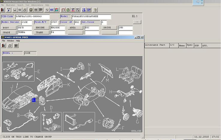Click the Prod.M/Y 0707 field
The height and width of the screenshot is (140, 221).
54,22
